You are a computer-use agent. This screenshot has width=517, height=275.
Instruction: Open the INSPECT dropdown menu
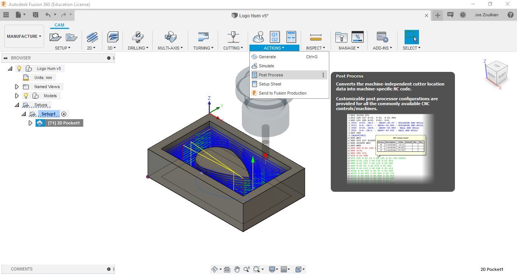coord(316,48)
